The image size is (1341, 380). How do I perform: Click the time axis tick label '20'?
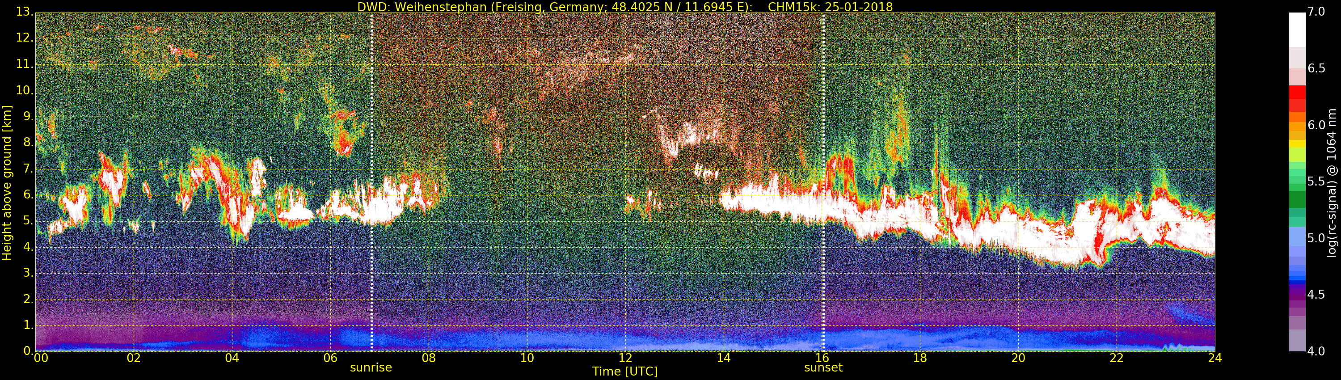[1019, 358]
